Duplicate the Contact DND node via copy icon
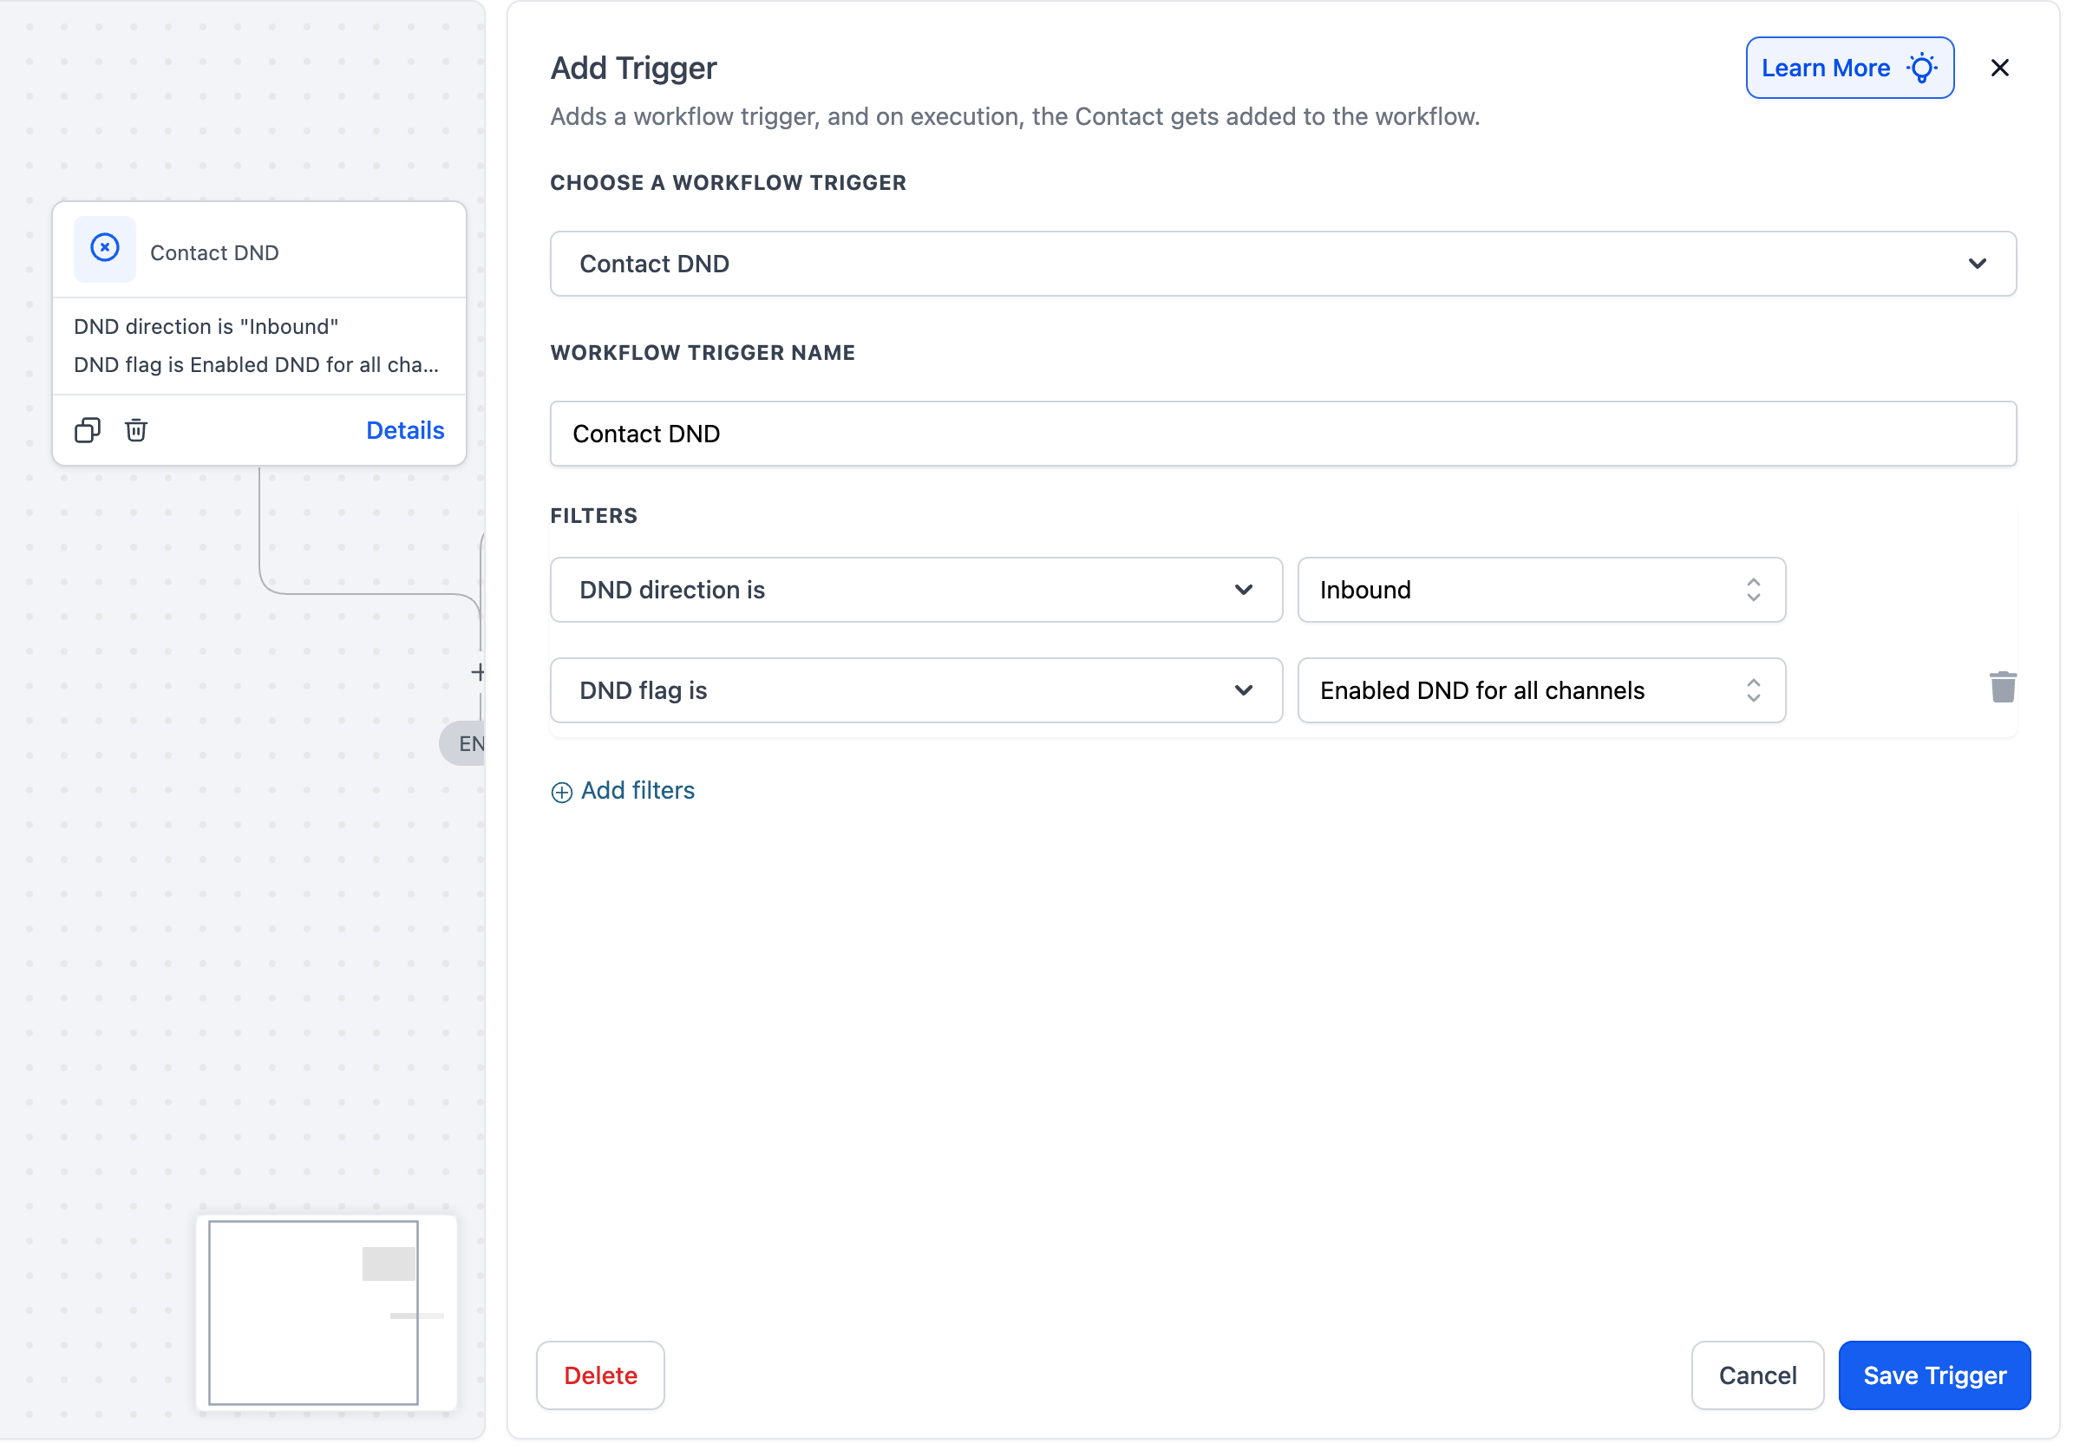 pyautogui.click(x=88, y=430)
